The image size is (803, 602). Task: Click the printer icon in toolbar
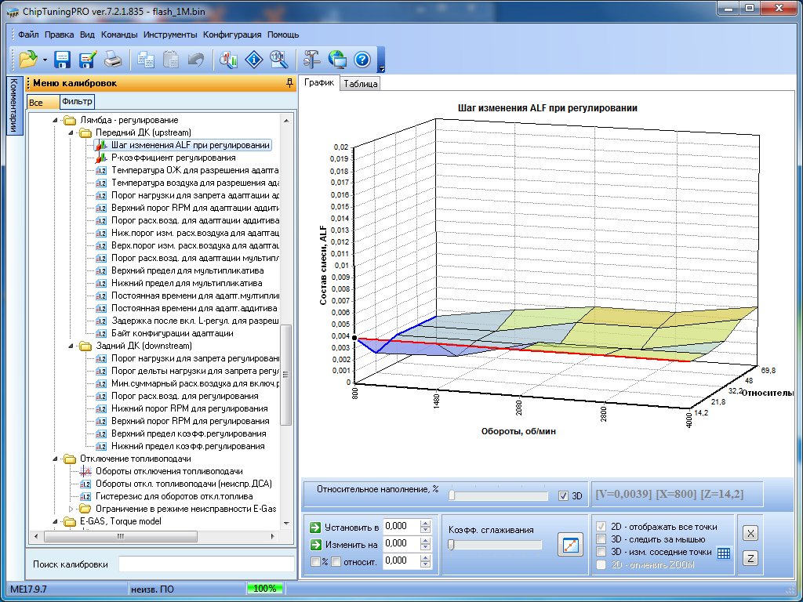(113, 59)
